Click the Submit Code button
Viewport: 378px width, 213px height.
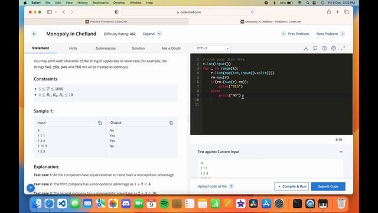pyautogui.click(x=328, y=186)
